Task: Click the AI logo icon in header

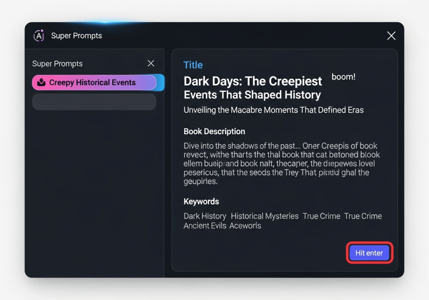Action: [x=39, y=36]
